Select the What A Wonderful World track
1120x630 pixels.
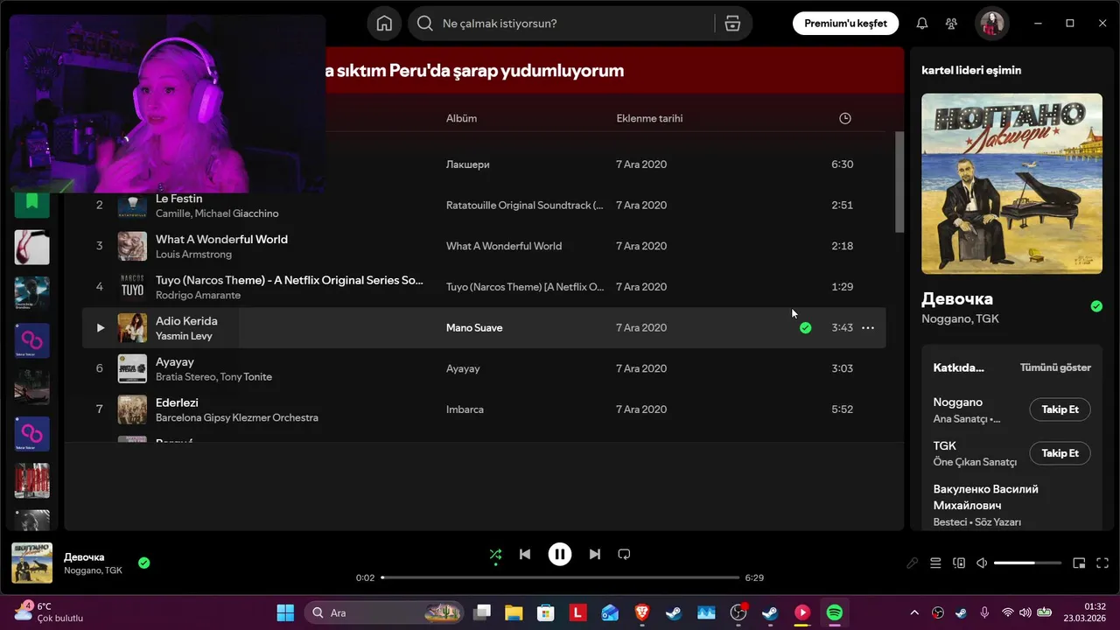221,239
